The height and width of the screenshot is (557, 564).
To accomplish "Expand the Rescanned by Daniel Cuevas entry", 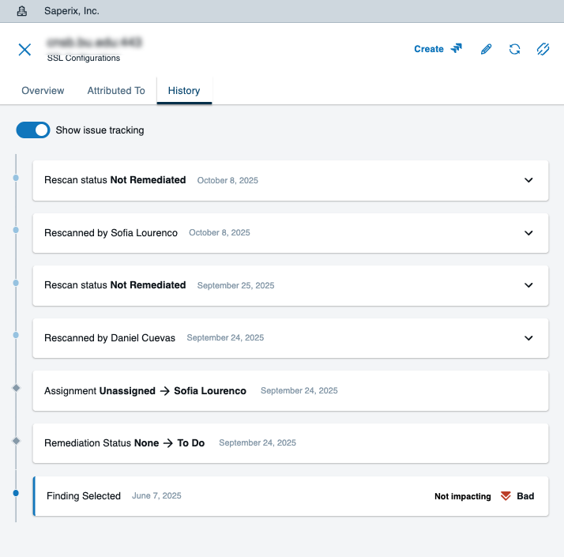I will [x=528, y=338].
